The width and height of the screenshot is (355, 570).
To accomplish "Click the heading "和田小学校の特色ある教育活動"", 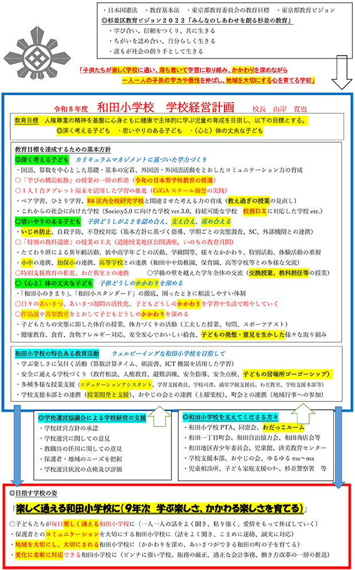I will pyautogui.click(x=57, y=353).
